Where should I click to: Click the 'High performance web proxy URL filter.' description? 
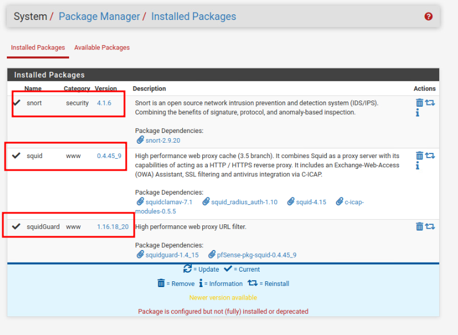(191, 227)
